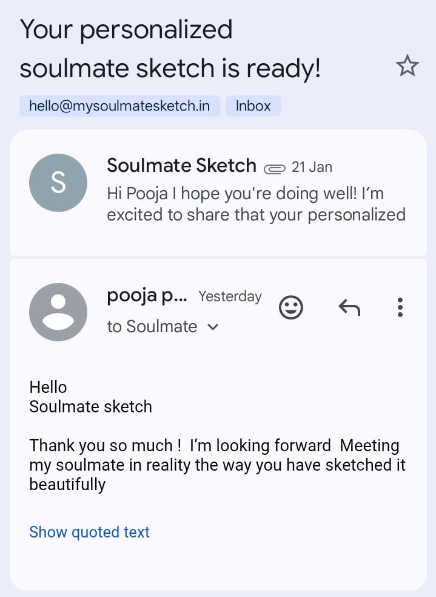Add an emoji reaction to pooja's reply
This screenshot has width=436, height=597.
(290, 308)
